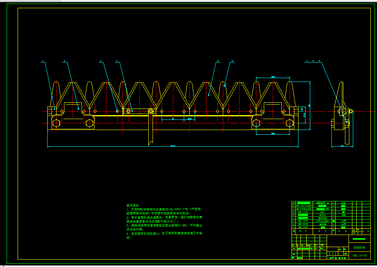This screenshot has width=377, height=267.
Task: Click the A3钢 material cell in row 3
Action: [343, 221]
